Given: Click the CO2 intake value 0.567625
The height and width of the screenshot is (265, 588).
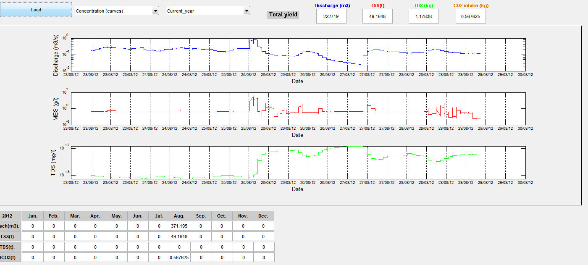Looking at the screenshot, I should click(x=470, y=17).
